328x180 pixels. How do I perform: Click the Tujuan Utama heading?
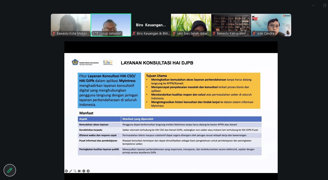point(156,76)
